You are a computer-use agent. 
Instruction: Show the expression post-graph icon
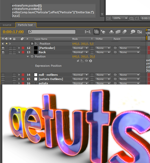click(x=82, y=61)
